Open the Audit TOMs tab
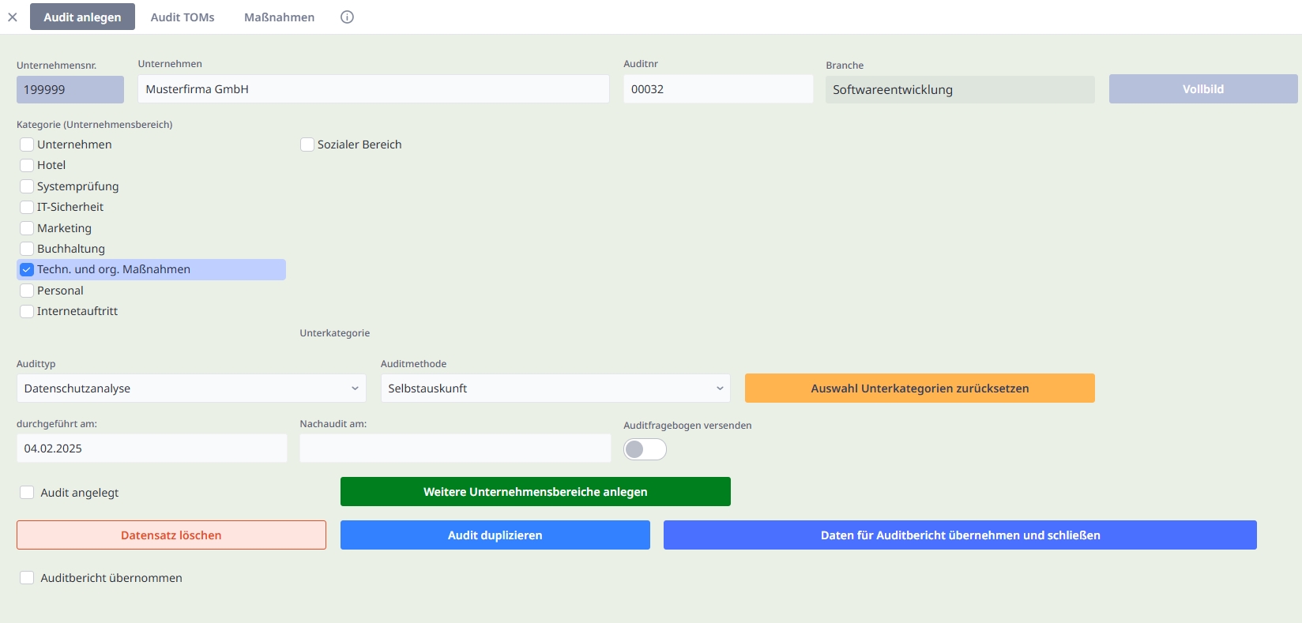The height and width of the screenshot is (623, 1302). [183, 17]
